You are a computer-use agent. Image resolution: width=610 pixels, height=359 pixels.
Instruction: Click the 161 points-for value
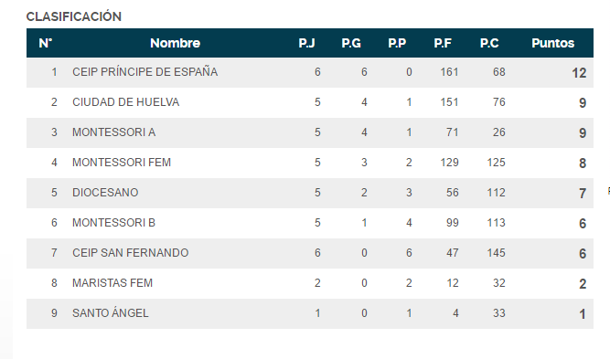click(x=449, y=72)
